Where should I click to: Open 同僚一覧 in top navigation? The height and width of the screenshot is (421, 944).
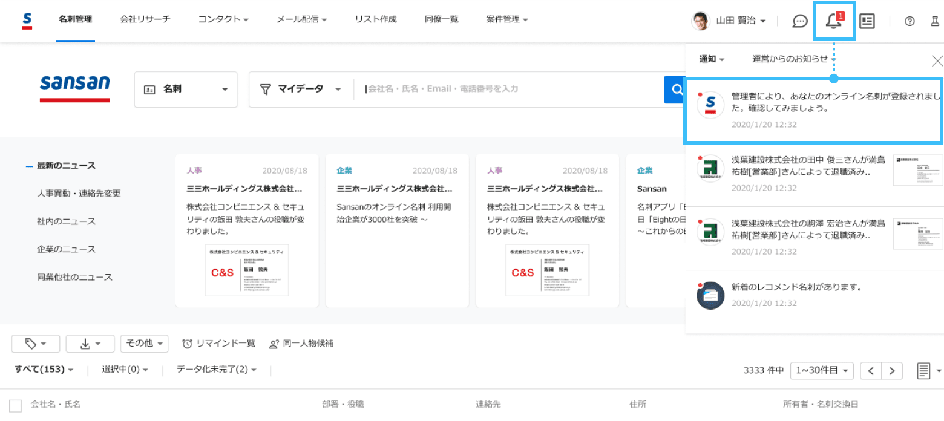tap(442, 20)
